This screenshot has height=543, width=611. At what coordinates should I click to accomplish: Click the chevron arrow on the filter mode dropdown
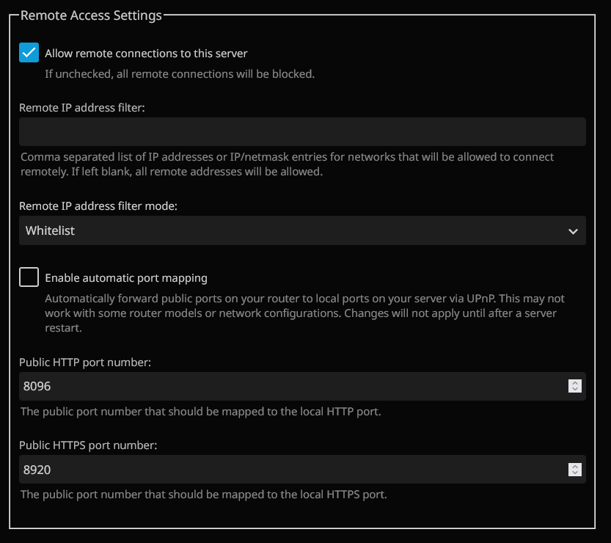[573, 231]
